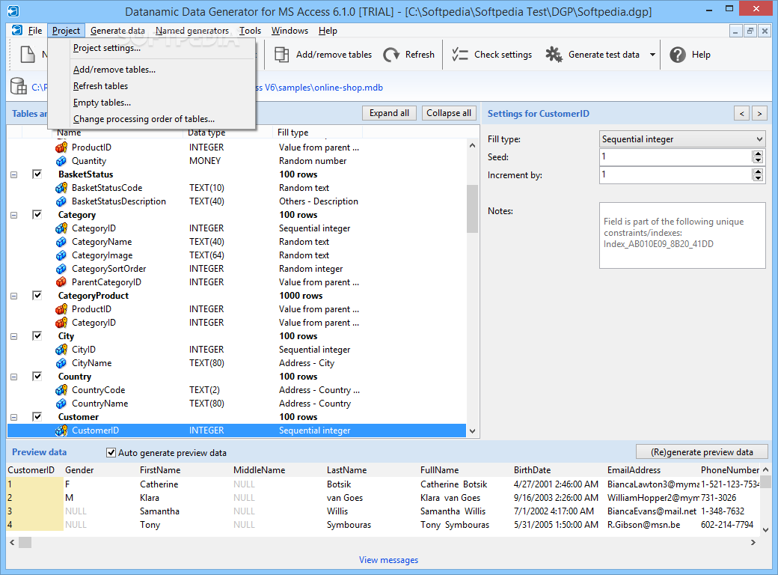Image resolution: width=778 pixels, height=575 pixels.
Task: Click the Generate test data gear icon
Action: click(x=554, y=55)
